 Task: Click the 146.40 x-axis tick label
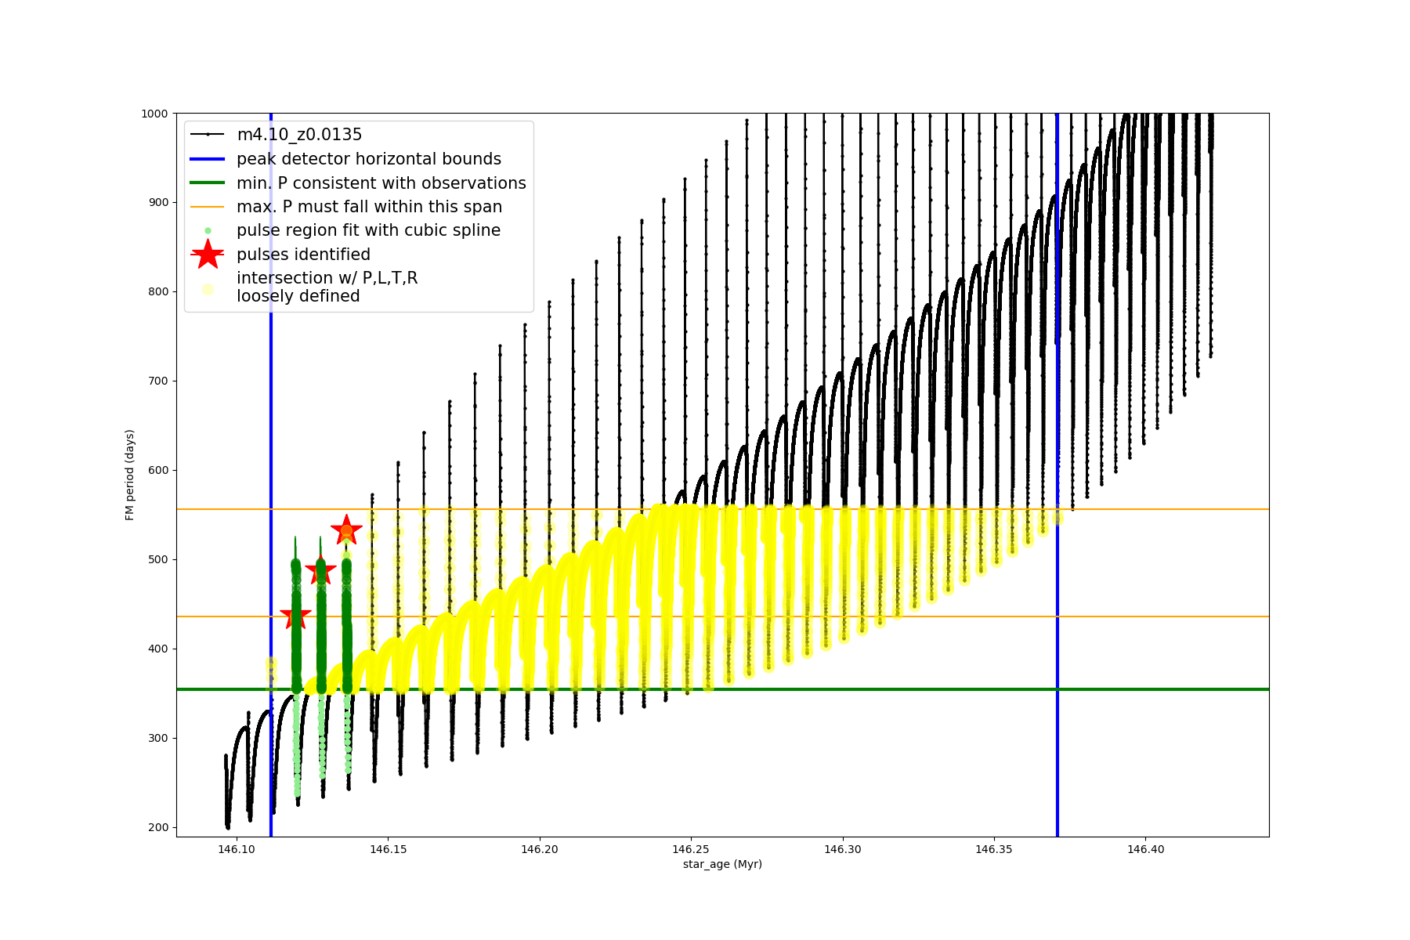(1145, 849)
